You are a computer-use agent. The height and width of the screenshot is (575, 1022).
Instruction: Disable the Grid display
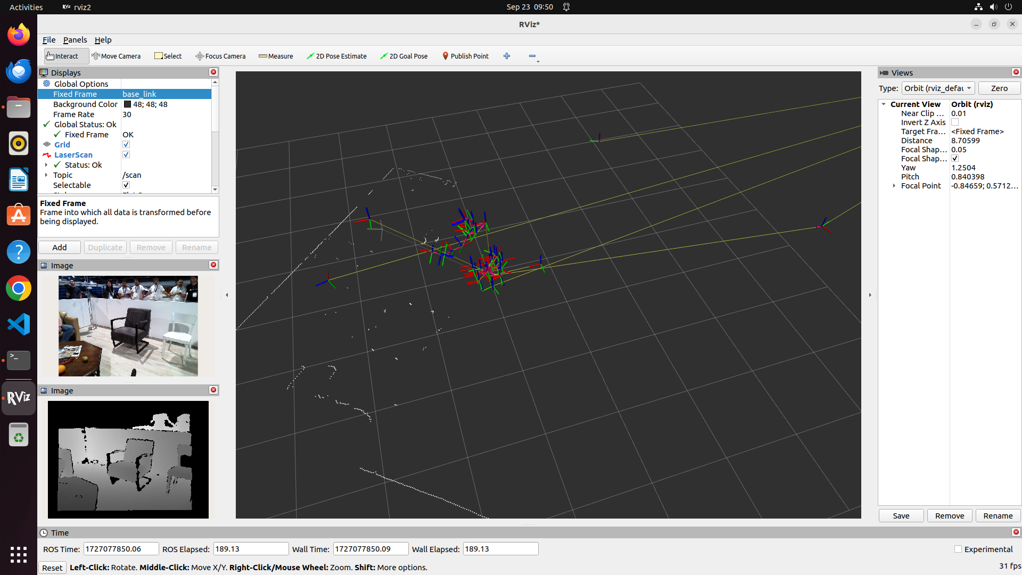126,144
